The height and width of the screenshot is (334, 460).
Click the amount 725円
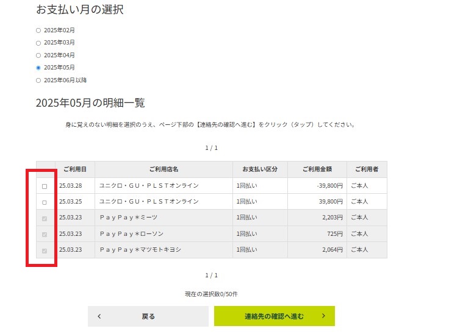[335, 234]
